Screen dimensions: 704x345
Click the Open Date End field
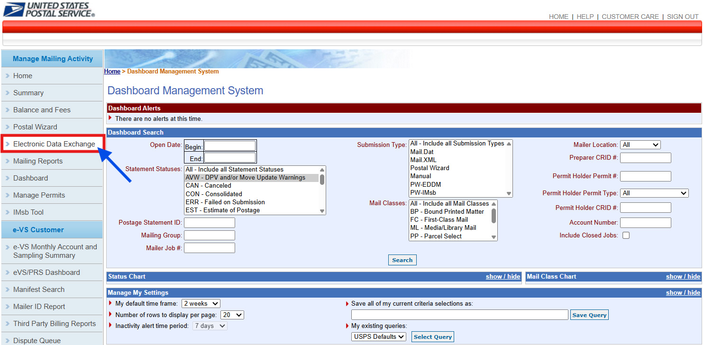click(230, 158)
